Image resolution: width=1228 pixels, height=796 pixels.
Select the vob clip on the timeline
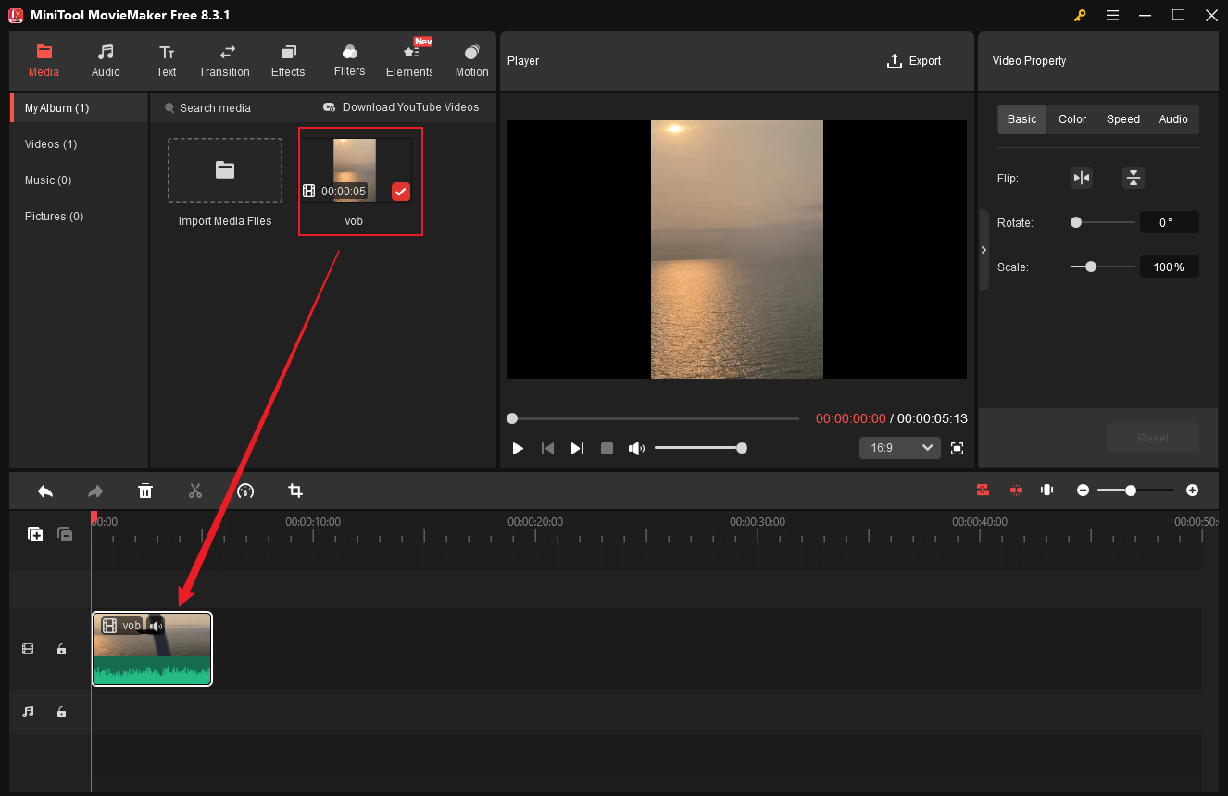coord(151,648)
